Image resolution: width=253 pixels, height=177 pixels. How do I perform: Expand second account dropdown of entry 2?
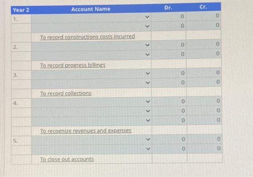91,55
